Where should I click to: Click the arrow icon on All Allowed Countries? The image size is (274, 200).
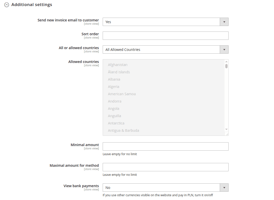coord(224,49)
